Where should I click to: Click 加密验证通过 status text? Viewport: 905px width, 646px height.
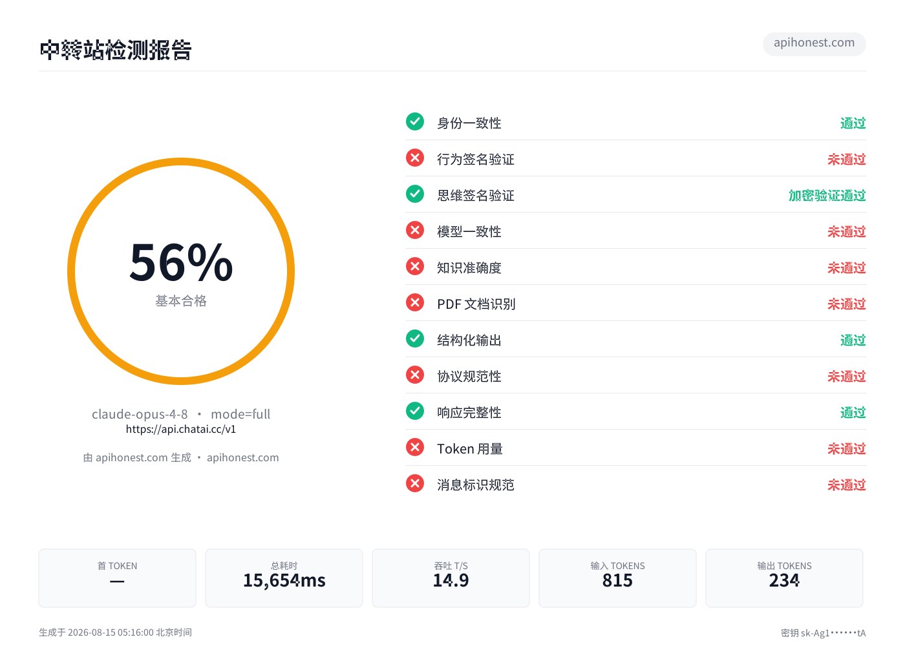827,195
